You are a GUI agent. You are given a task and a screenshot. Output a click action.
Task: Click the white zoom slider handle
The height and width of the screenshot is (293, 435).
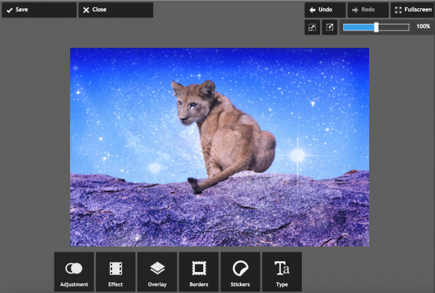[x=377, y=27]
